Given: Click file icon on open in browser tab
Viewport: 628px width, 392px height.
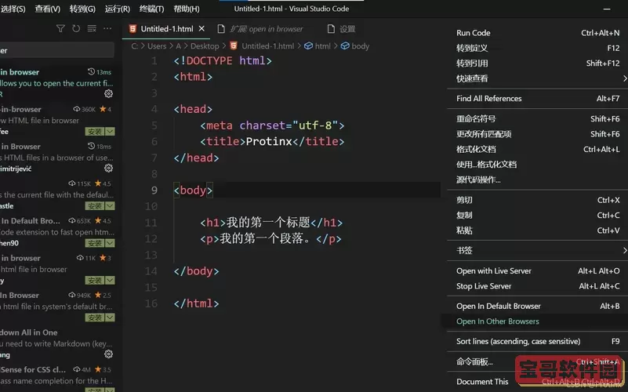Looking at the screenshot, I should point(221,29).
